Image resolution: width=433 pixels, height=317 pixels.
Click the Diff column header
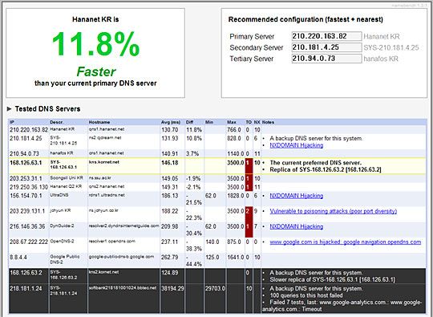pos(189,122)
